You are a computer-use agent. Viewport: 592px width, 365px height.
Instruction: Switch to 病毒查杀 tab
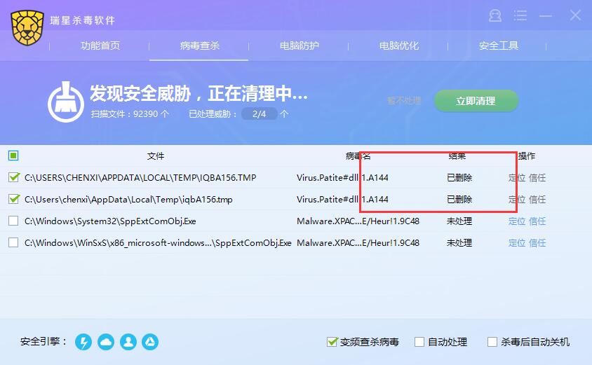tap(199, 46)
